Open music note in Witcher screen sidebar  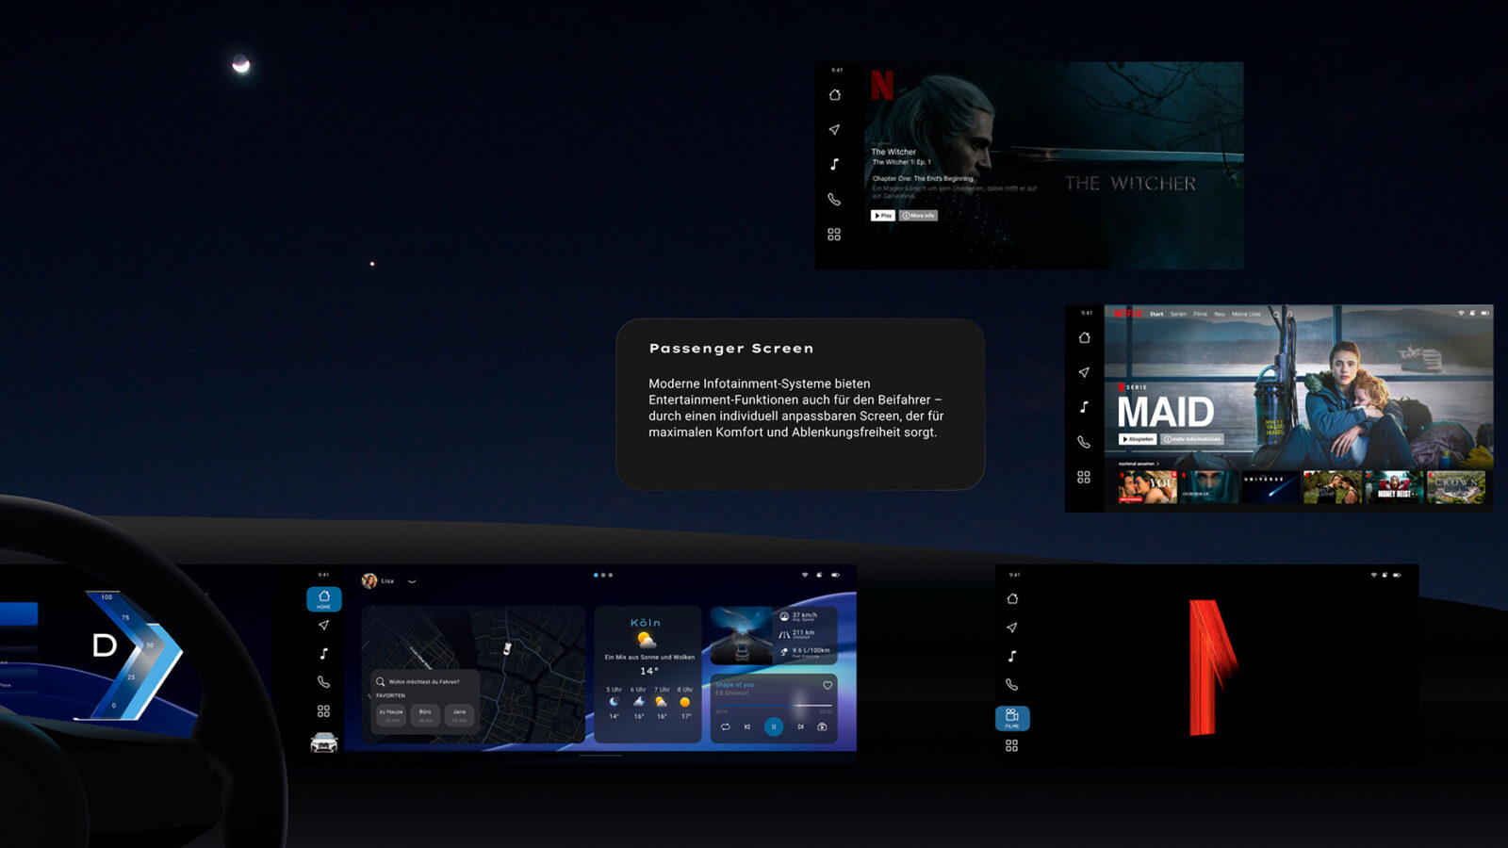coord(834,164)
